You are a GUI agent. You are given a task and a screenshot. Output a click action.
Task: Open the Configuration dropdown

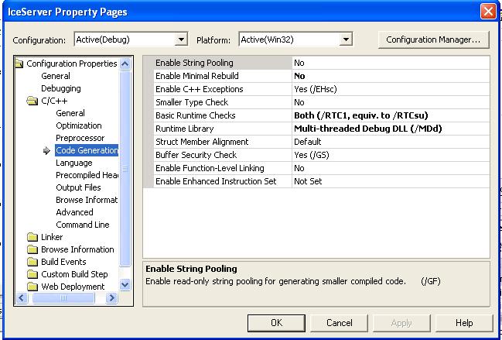click(x=182, y=39)
